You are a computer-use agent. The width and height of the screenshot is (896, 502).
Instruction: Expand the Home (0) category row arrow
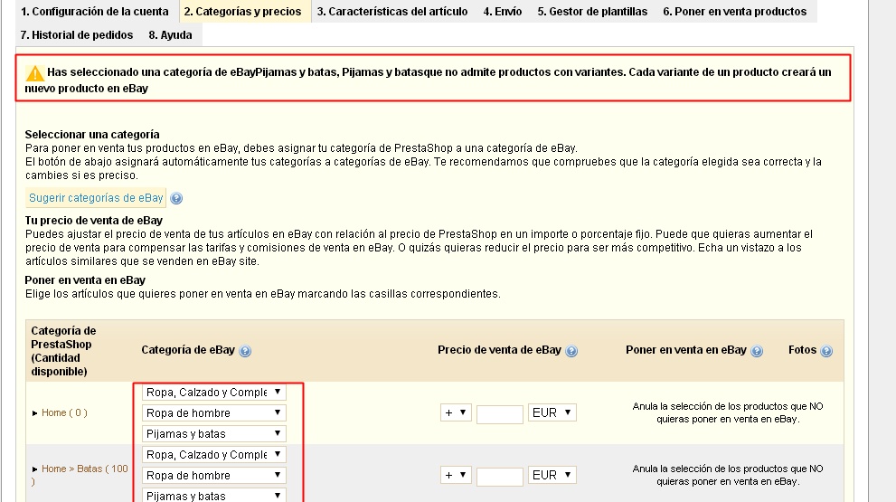(35, 412)
